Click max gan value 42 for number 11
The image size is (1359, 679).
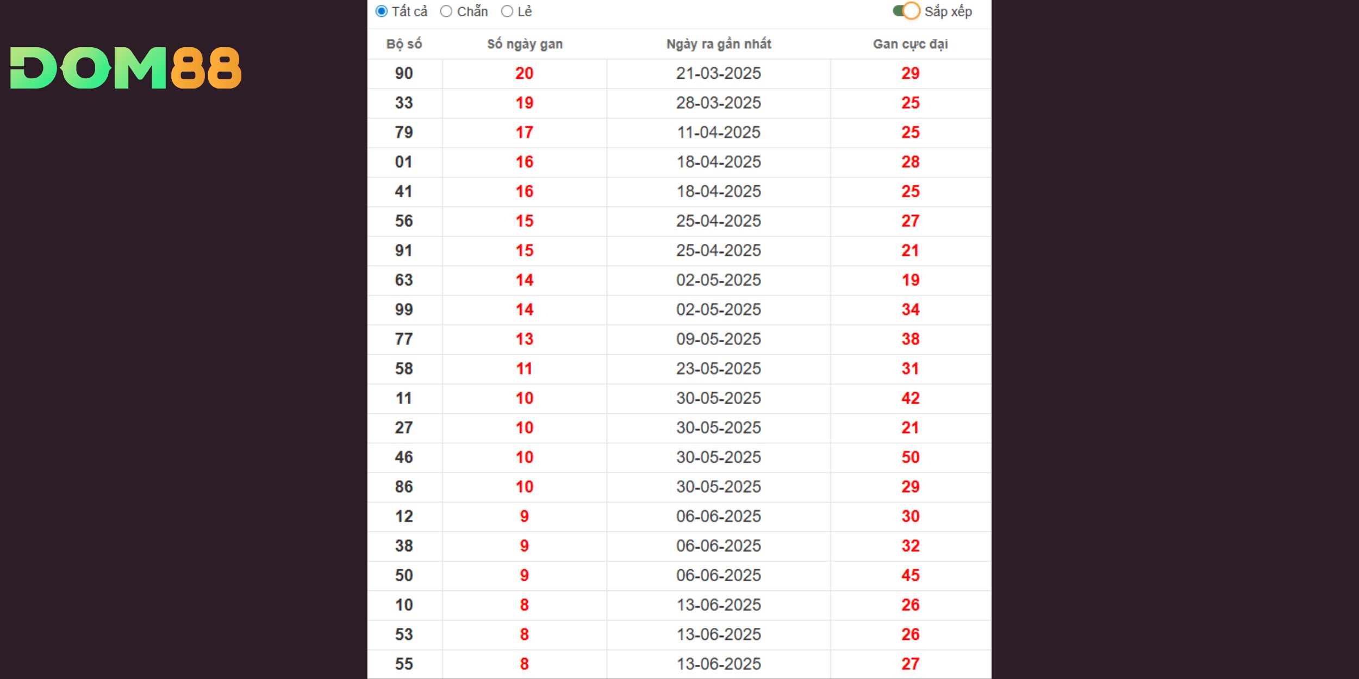coord(911,398)
